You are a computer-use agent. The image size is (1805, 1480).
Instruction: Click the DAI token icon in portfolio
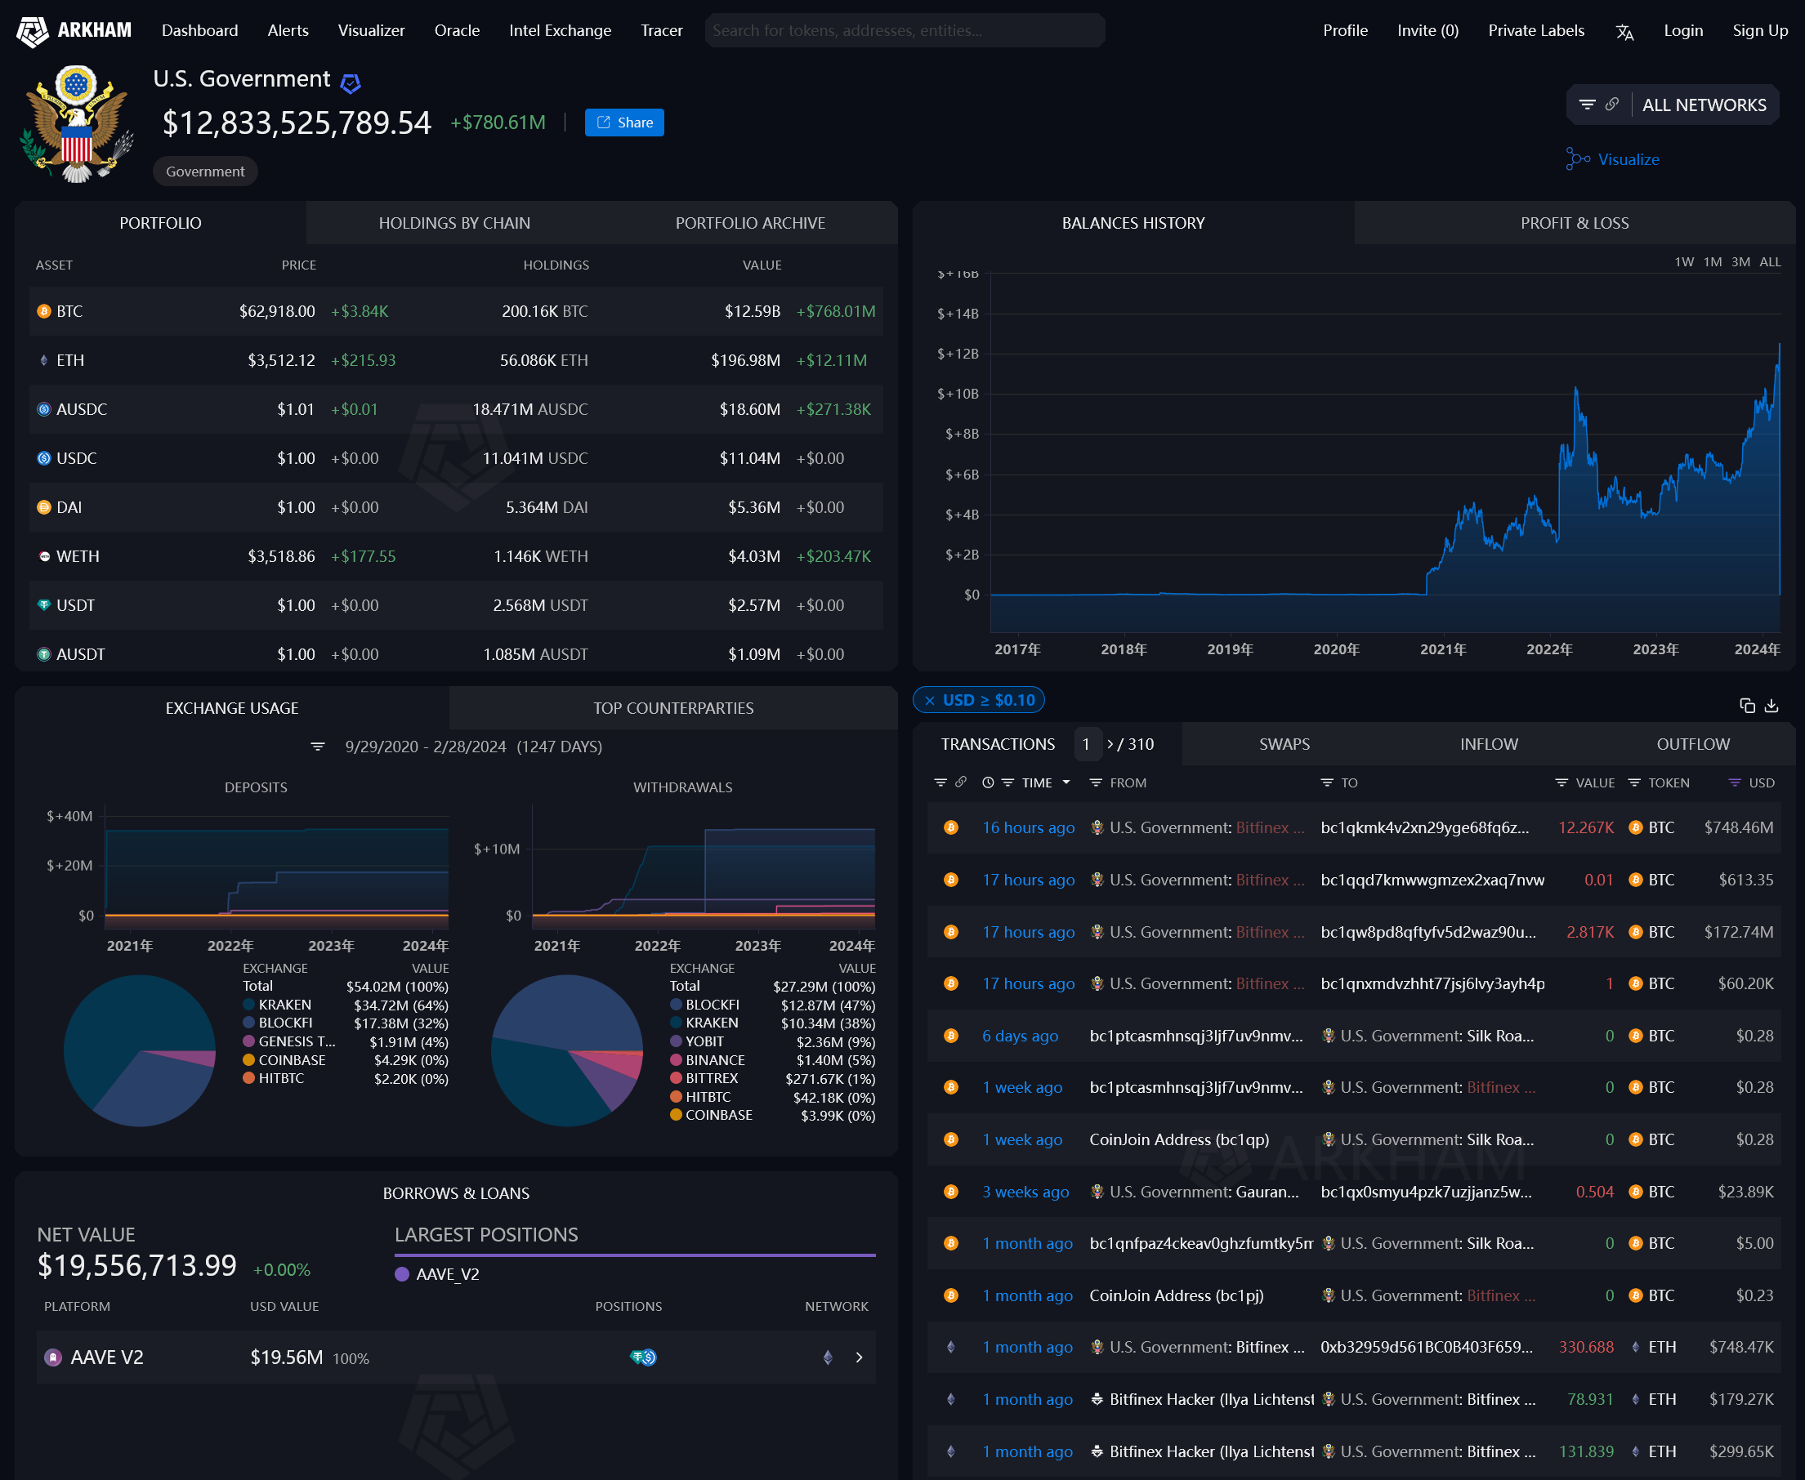click(x=43, y=506)
